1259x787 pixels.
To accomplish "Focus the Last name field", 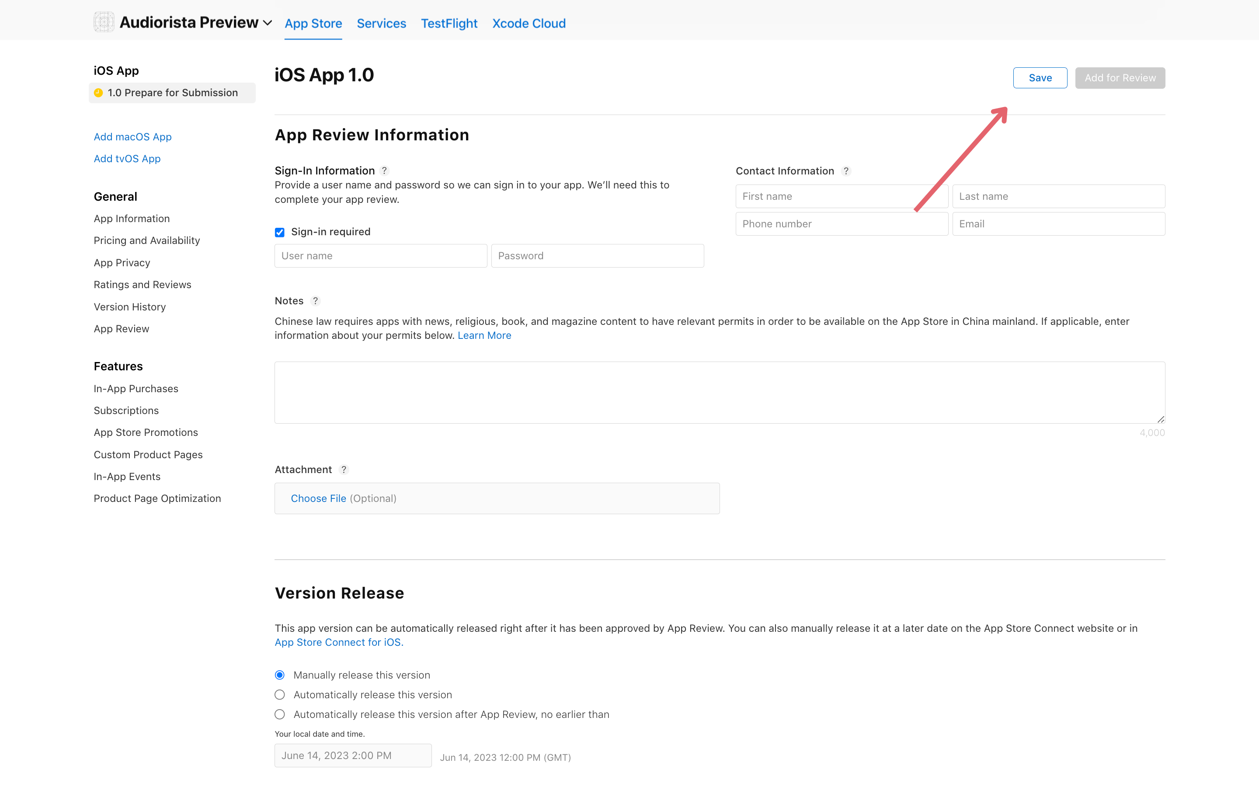I will coord(1059,196).
